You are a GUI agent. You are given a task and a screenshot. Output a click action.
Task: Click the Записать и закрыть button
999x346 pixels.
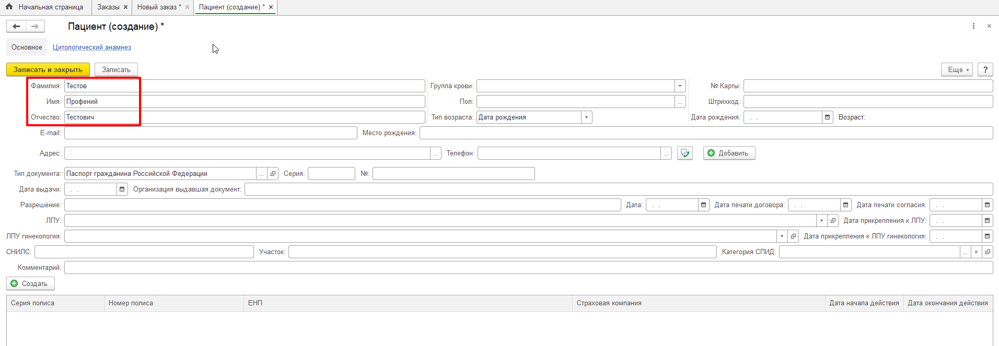[48, 70]
